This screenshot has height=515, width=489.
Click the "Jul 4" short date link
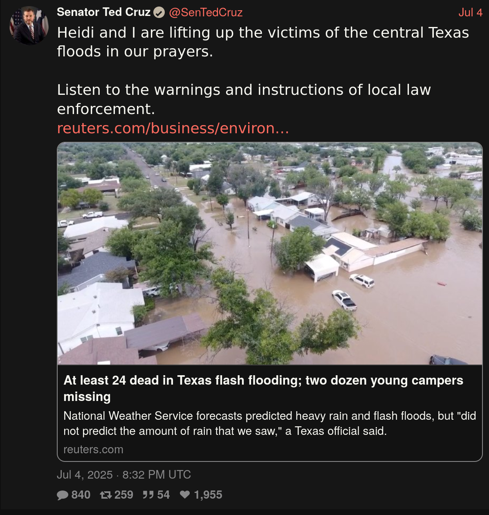[470, 12]
